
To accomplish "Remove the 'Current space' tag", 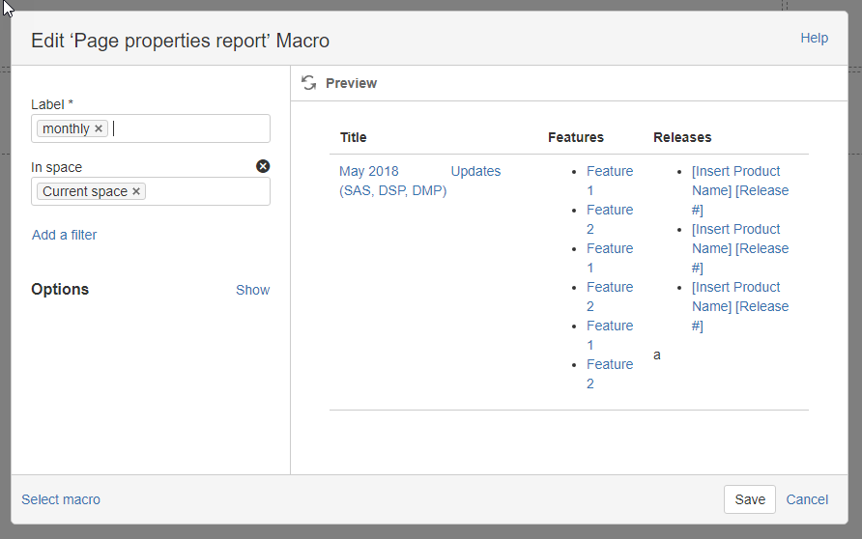I will pyautogui.click(x=136, y=191).
